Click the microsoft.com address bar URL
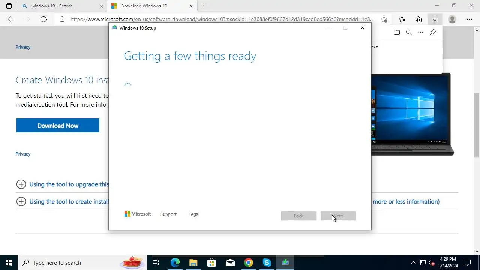The image size is (480, 270). 222,19
